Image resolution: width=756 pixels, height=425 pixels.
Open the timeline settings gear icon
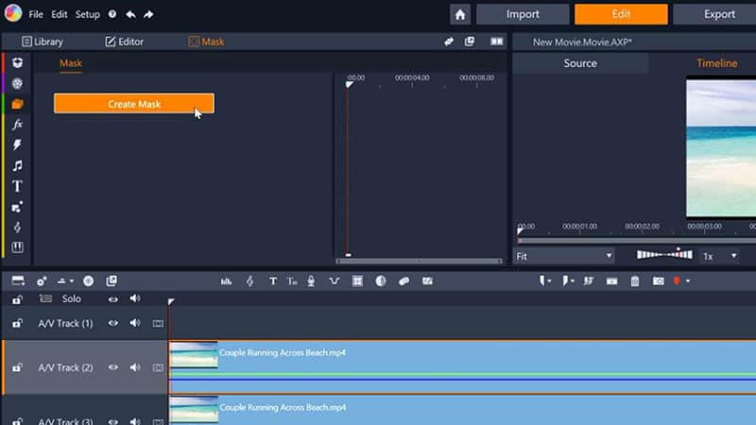[42, 280]
